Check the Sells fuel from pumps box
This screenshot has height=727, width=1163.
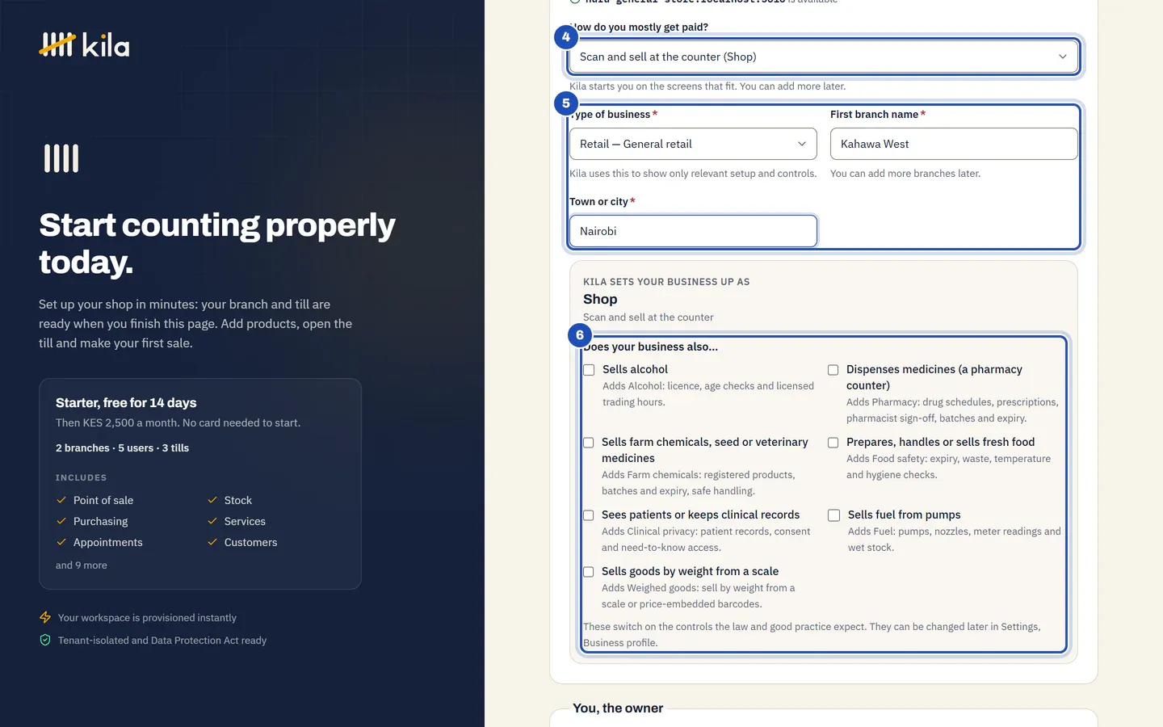(x=833, y=515)
